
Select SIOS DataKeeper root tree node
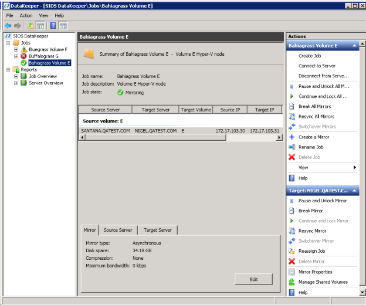tap(30, 36)
